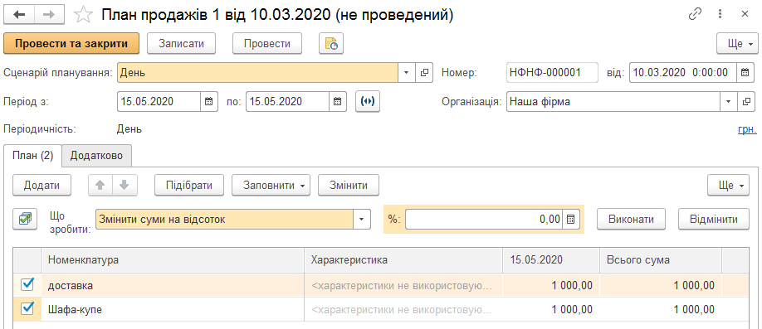Viewport: 762px width, 329px height.
Task: Open calendar for period end date
Action: (338, 102)
